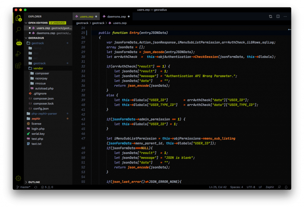Open source control changes icon in editor toolbar
Image resolution: width=304 pixels, height=208 pixels.
[270, 17]
